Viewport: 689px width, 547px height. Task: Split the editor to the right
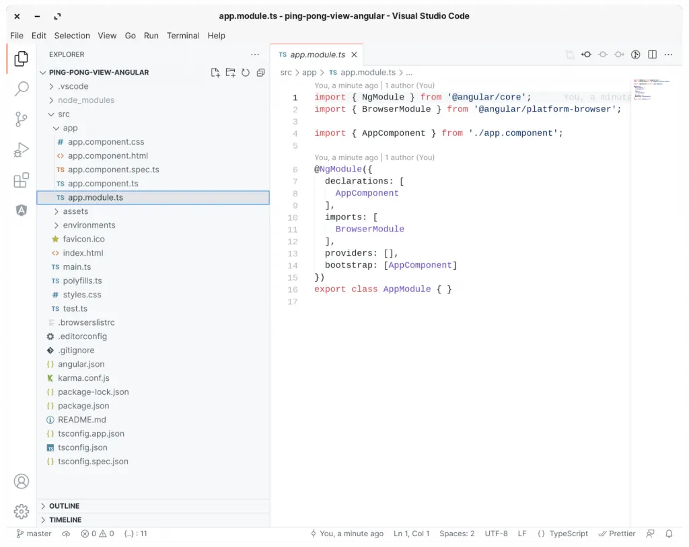(652, 54)
